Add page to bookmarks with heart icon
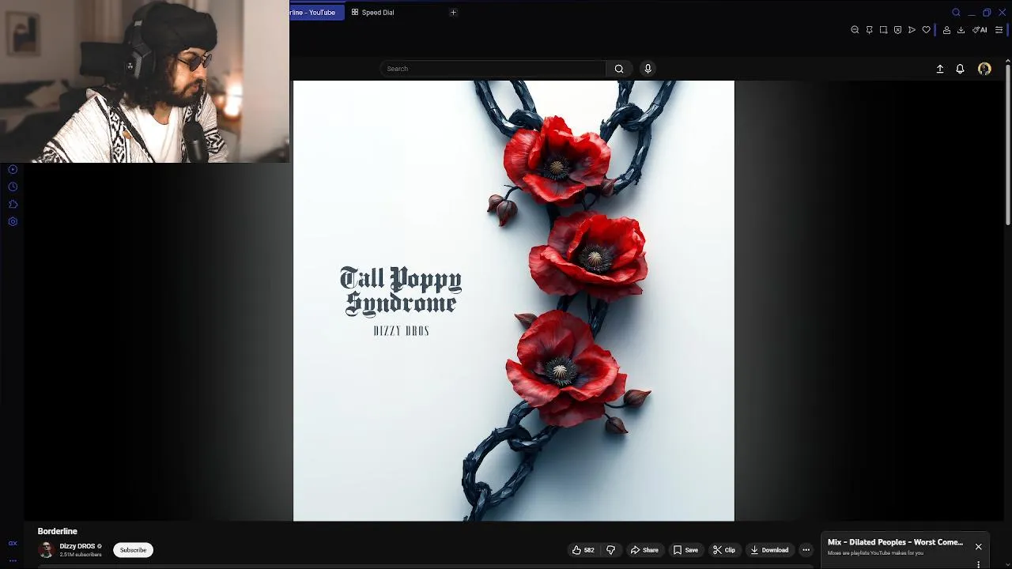1012x569 pixels. click(926, 30)
